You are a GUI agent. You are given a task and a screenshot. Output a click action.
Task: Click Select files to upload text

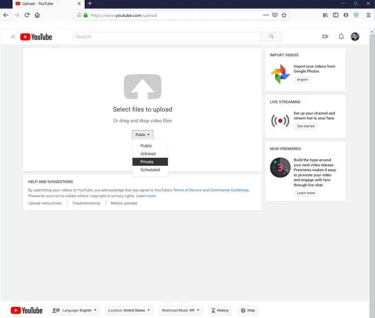[143, 109]
